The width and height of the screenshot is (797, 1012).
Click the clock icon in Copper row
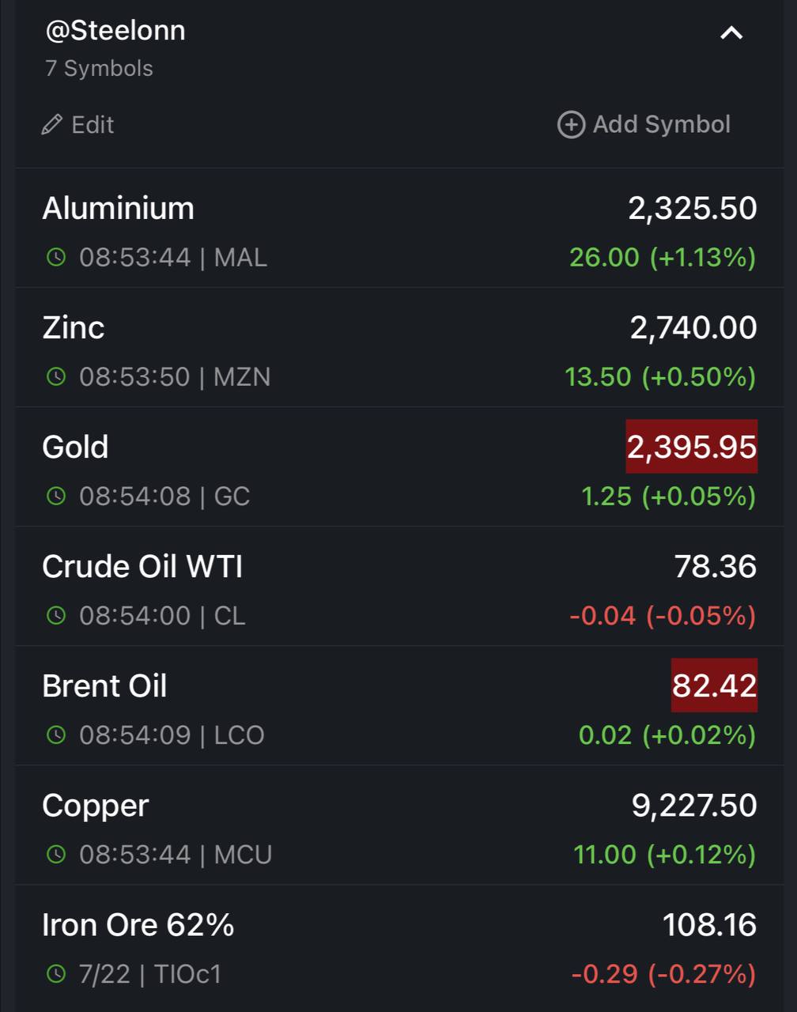pyautogui.click(x=56, y=854)
